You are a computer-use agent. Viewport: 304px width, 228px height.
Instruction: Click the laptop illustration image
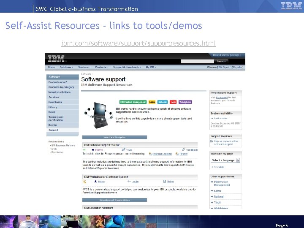[98, 114]
